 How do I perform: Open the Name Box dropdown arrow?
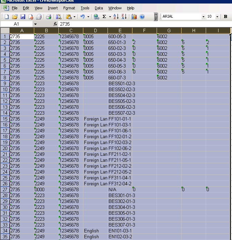point(36,24)
